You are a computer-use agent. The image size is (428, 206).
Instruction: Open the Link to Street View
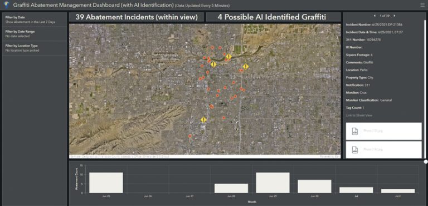tap(359, 115)
